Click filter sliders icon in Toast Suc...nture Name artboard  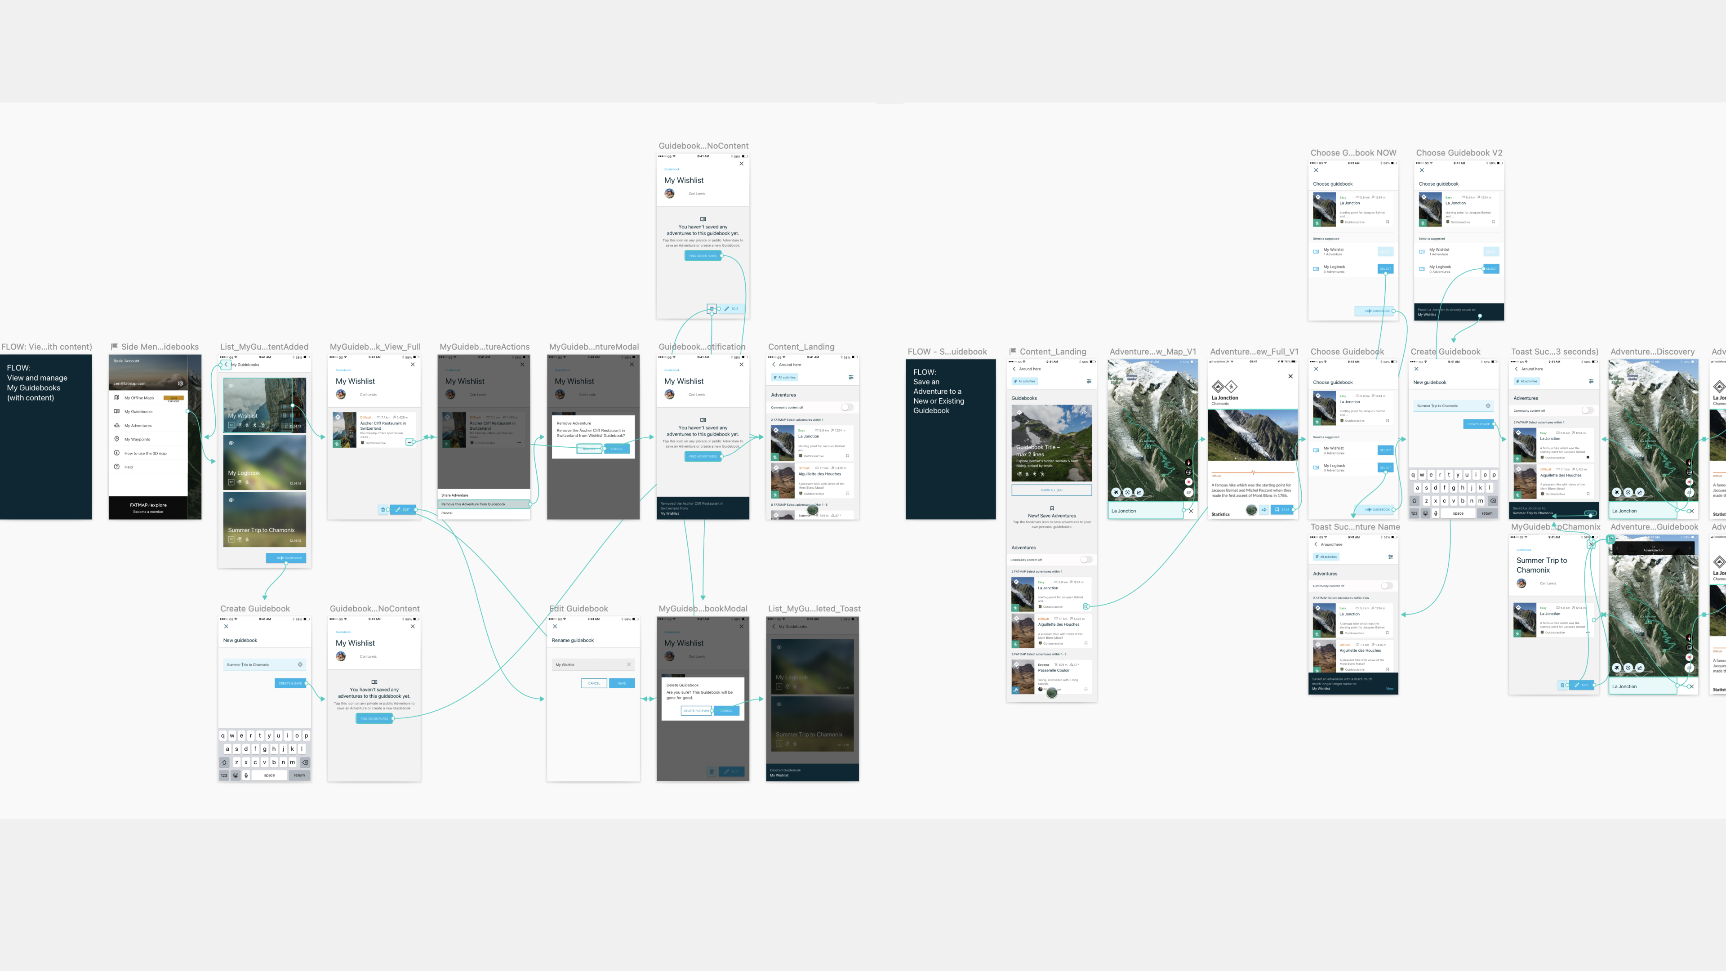pyautogui.click(x=1390, y=557)
